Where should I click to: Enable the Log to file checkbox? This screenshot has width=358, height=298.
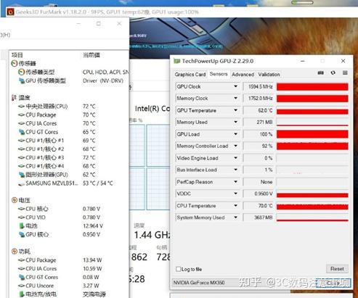tap(179, 269)
